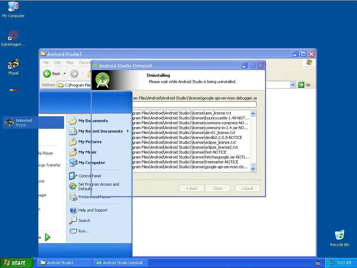Click the log list scrollbar thumb
This screenshot has width=357, height=268.
tap(253, 164)
